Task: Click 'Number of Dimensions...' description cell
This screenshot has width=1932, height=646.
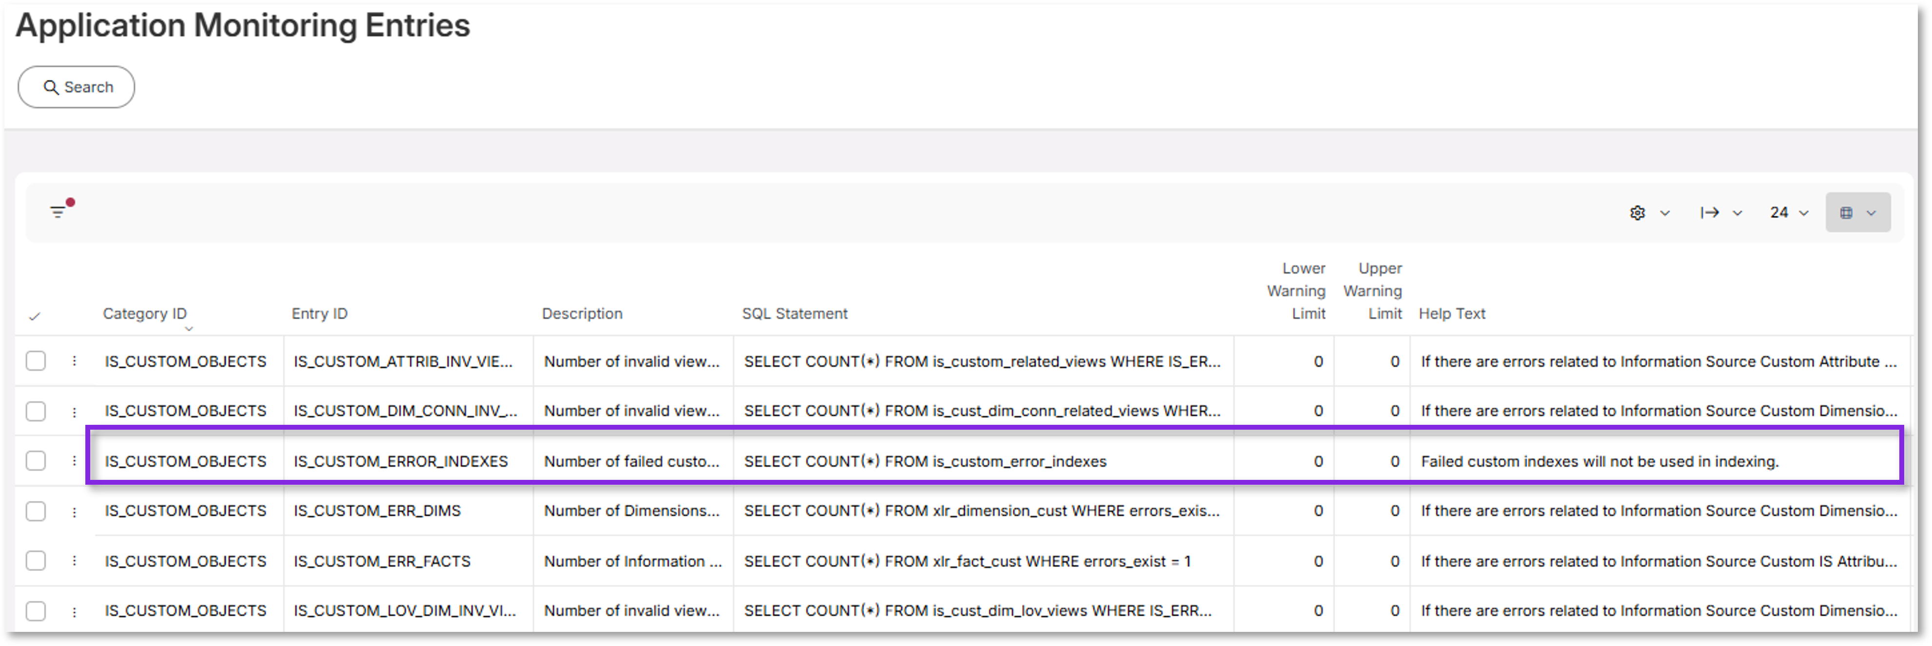Action: (631, 511)
